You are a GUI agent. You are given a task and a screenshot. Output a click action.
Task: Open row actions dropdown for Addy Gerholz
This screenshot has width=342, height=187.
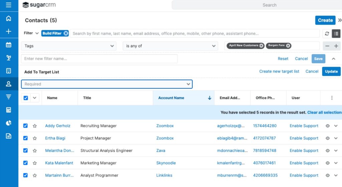click(336, 126)
